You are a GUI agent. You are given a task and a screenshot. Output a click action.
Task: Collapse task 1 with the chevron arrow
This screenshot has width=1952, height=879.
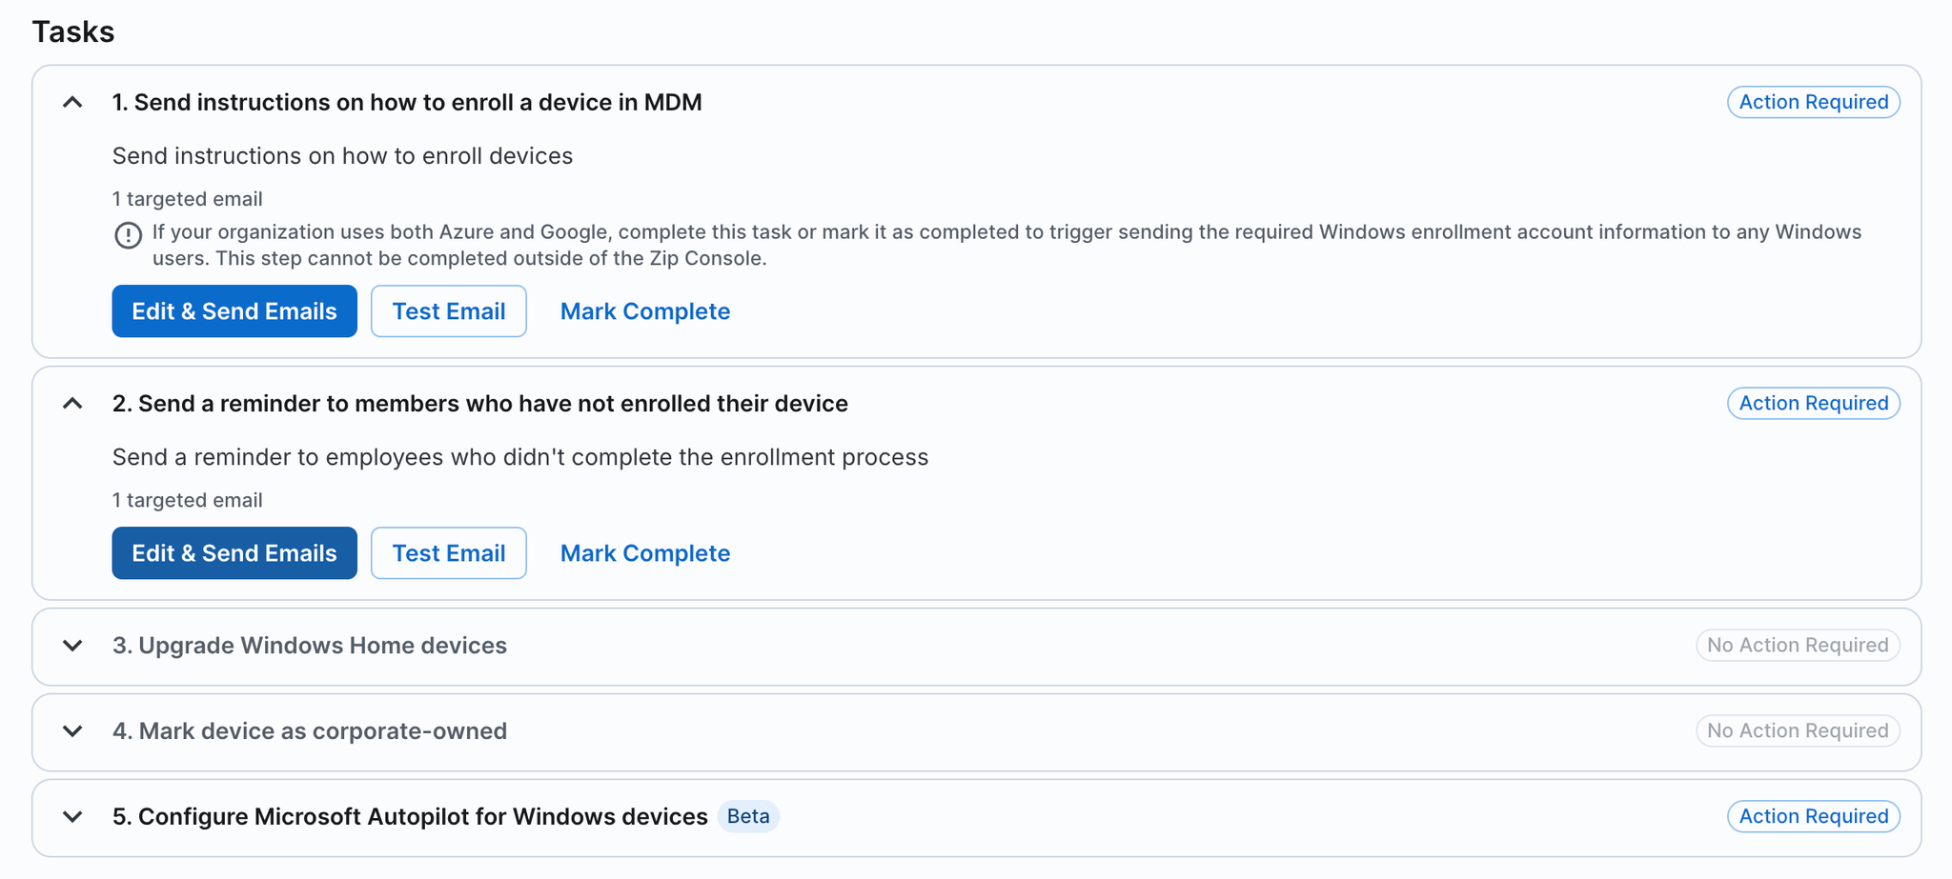click(72, 103)
